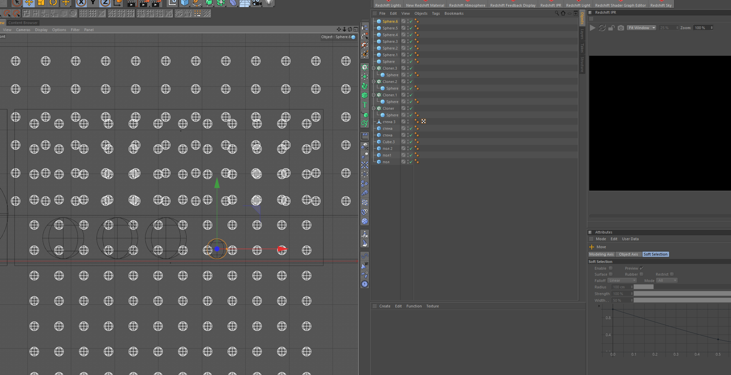Click the New Redshift Material button
The height and width of the screenshot is (375, 731).
pyautogui.click(x=425, y=4)
